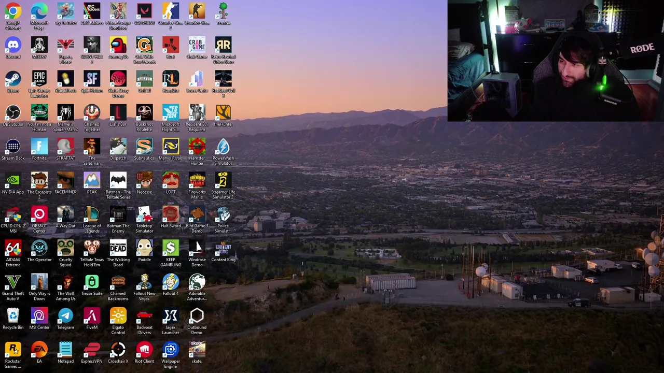
Task: Select the Telegram desktop icon
Action: pos(65,315)
